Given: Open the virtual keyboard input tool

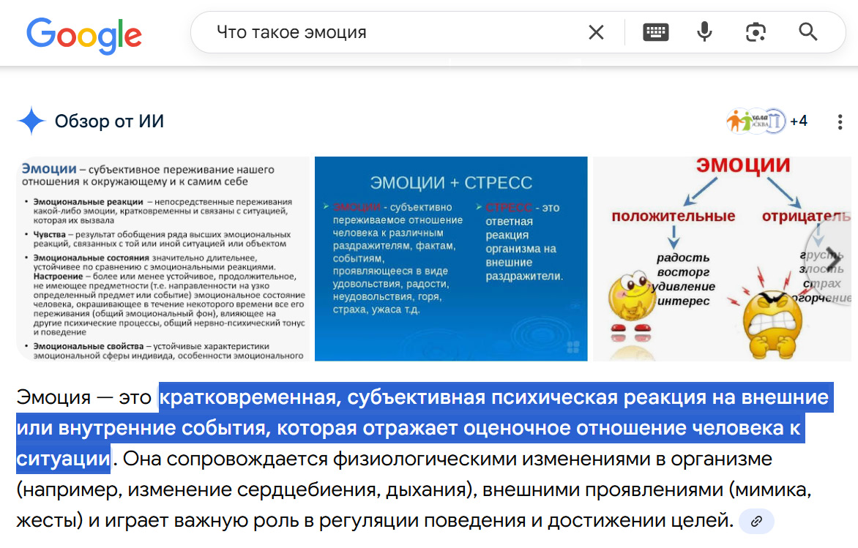Looking at the screenshot, I should 655,32.
